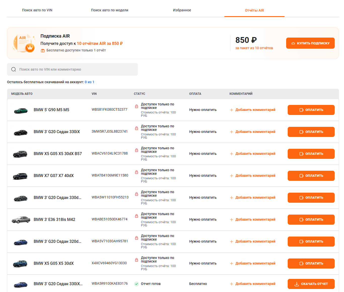Click the BMW X7 40dX car thumbnail
344x292 pixels.
(x=20, y=176)
